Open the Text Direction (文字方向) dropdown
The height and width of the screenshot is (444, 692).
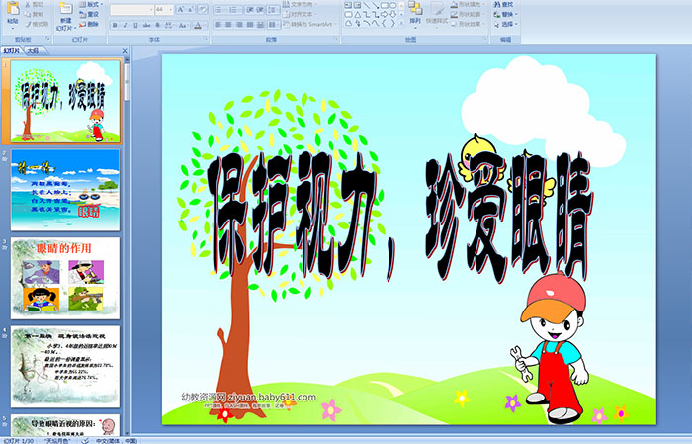pyautogui.click(x=299, y=4)
